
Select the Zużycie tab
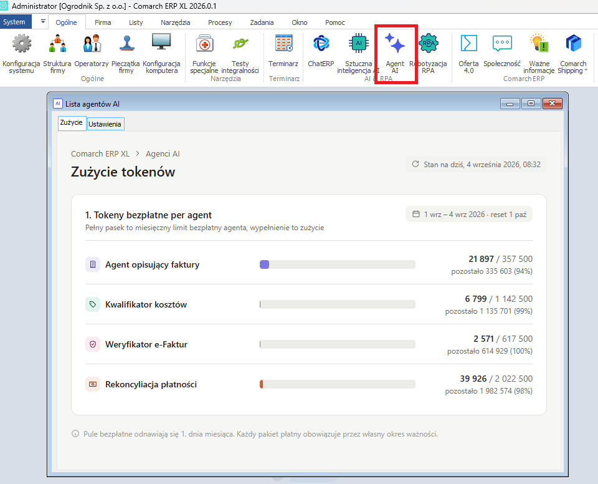(71, 123)
